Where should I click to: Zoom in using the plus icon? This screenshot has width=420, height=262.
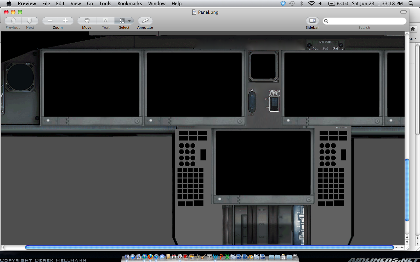tap(66, 20)
